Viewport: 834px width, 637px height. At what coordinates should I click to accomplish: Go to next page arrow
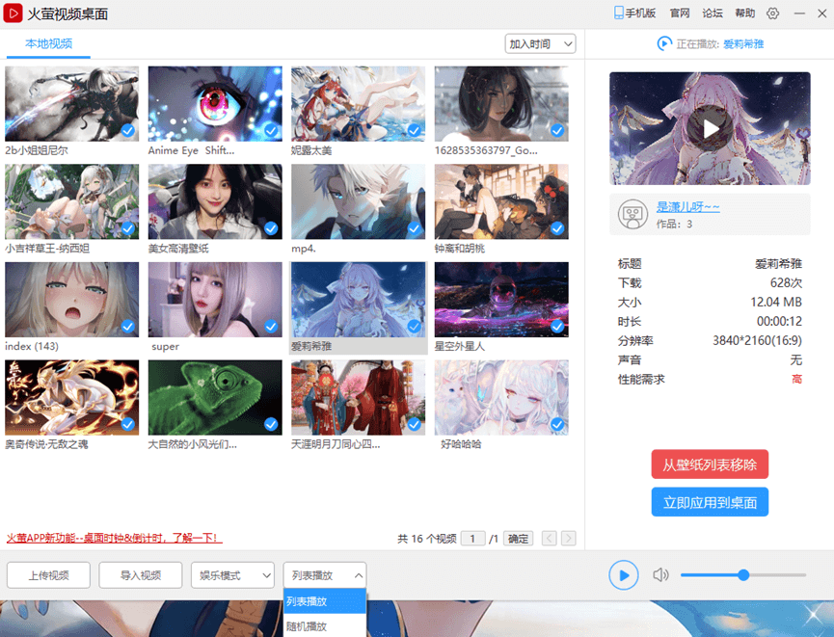tap(569, 539)
